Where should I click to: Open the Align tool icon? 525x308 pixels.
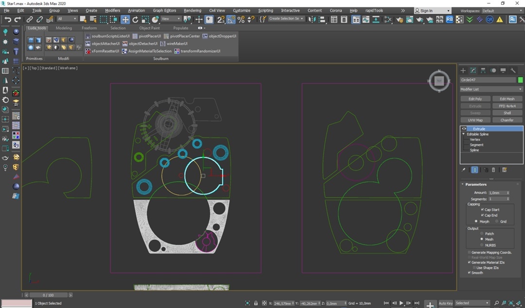(x=322, y=19)
